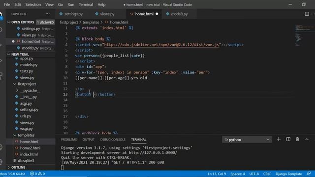Maximize terminal panel with caret icon
The image size is (315, 177).
[307, 139]
